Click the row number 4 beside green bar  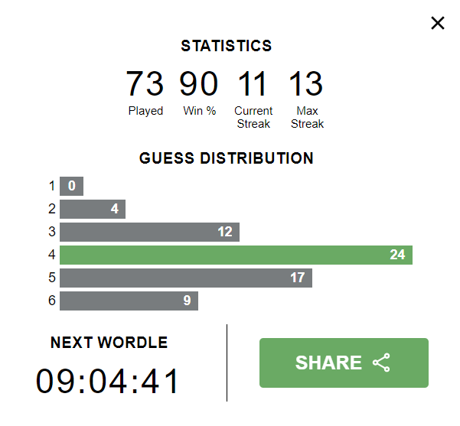52,255
